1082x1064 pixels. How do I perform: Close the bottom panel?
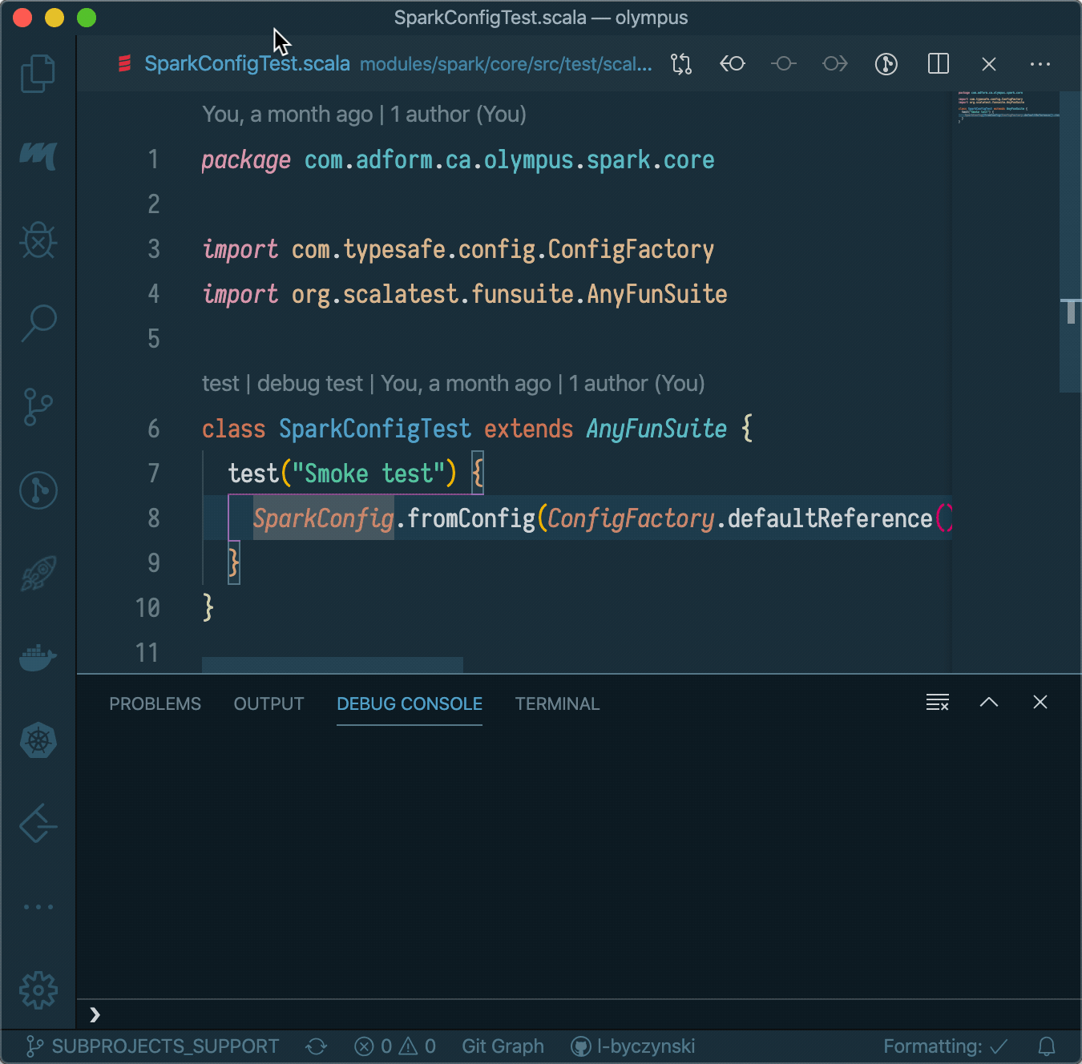click(1040, 703)
